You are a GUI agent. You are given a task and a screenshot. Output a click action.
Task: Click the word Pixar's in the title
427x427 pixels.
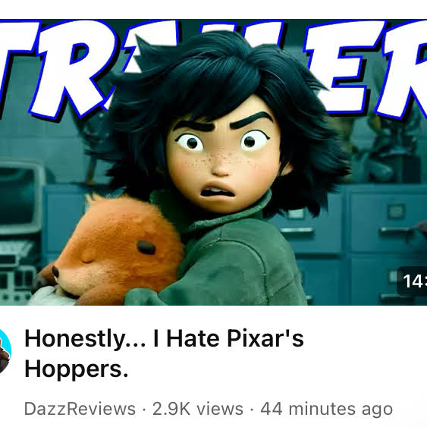pos(265,338)
